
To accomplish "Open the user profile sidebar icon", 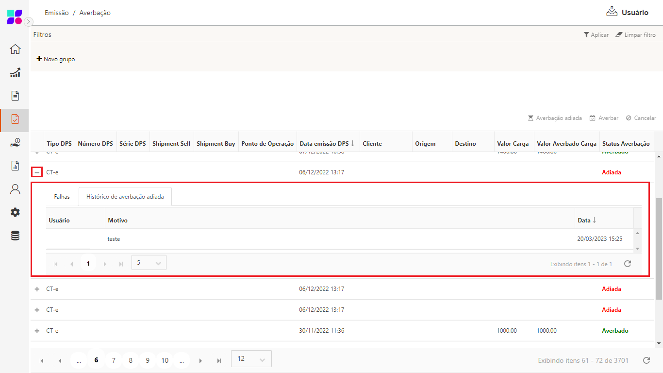I will pos(15,189).
